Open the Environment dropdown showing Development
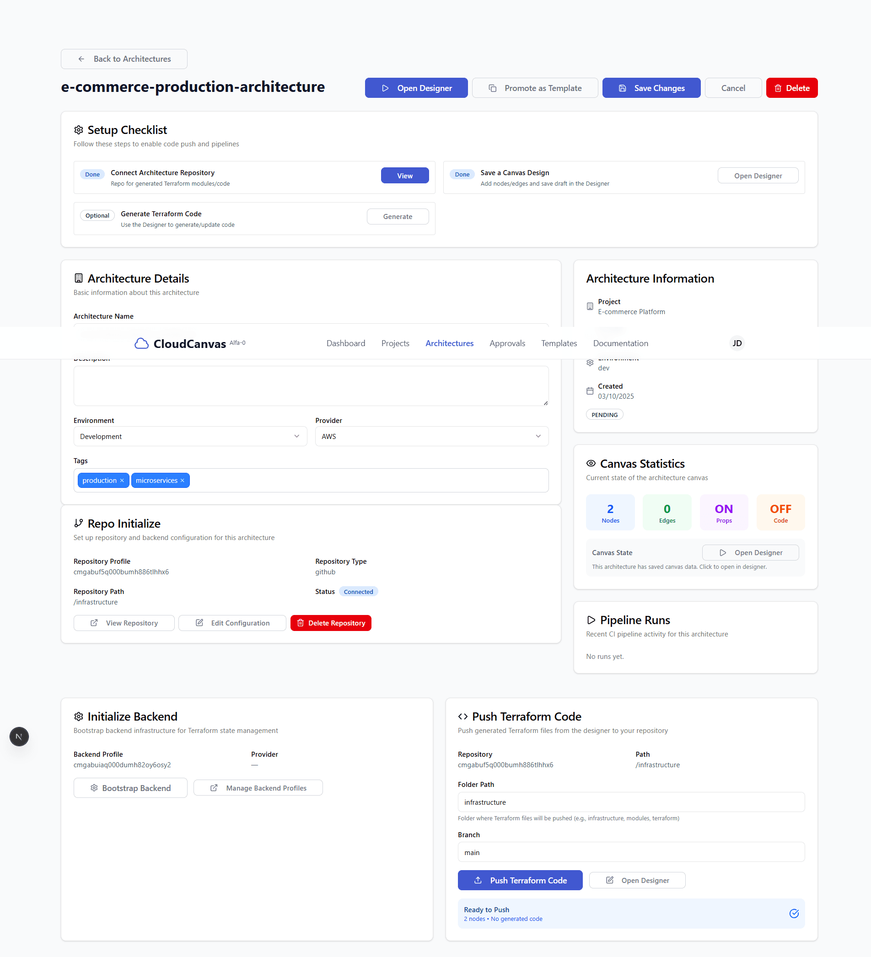Image resolution: width=871 pixels, height=957 pixels. 190,436
